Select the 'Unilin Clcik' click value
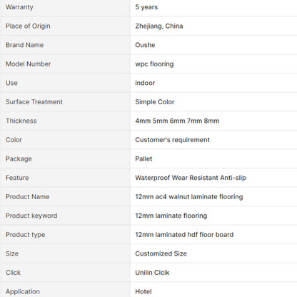Viewport: 297px width, 297px height. [152, 273]
